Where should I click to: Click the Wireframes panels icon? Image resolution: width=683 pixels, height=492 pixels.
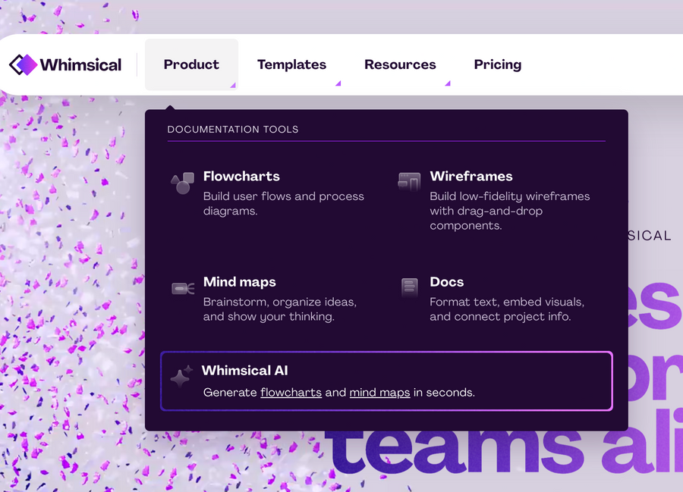408,182
